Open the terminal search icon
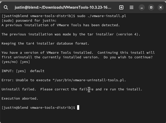This screenshot has height=123, width=166. (6, 7)
